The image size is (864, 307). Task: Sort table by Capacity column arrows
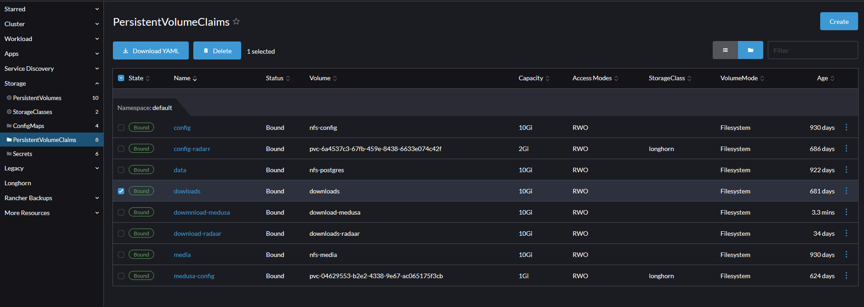[547, 78]
